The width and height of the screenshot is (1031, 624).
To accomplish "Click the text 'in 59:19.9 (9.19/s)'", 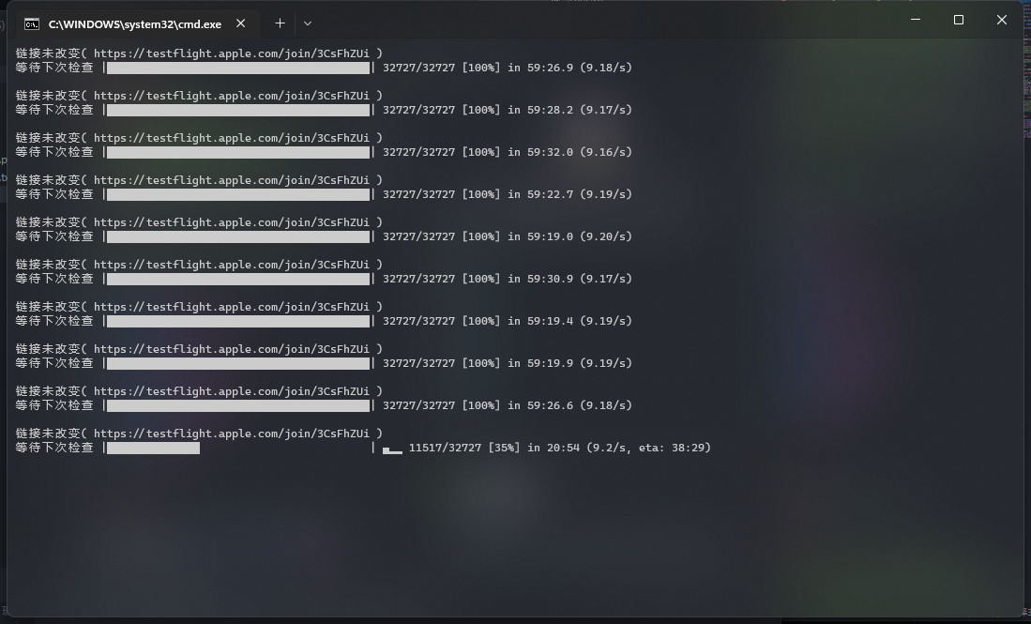I will pyautogui.click(x=569, y=363).
